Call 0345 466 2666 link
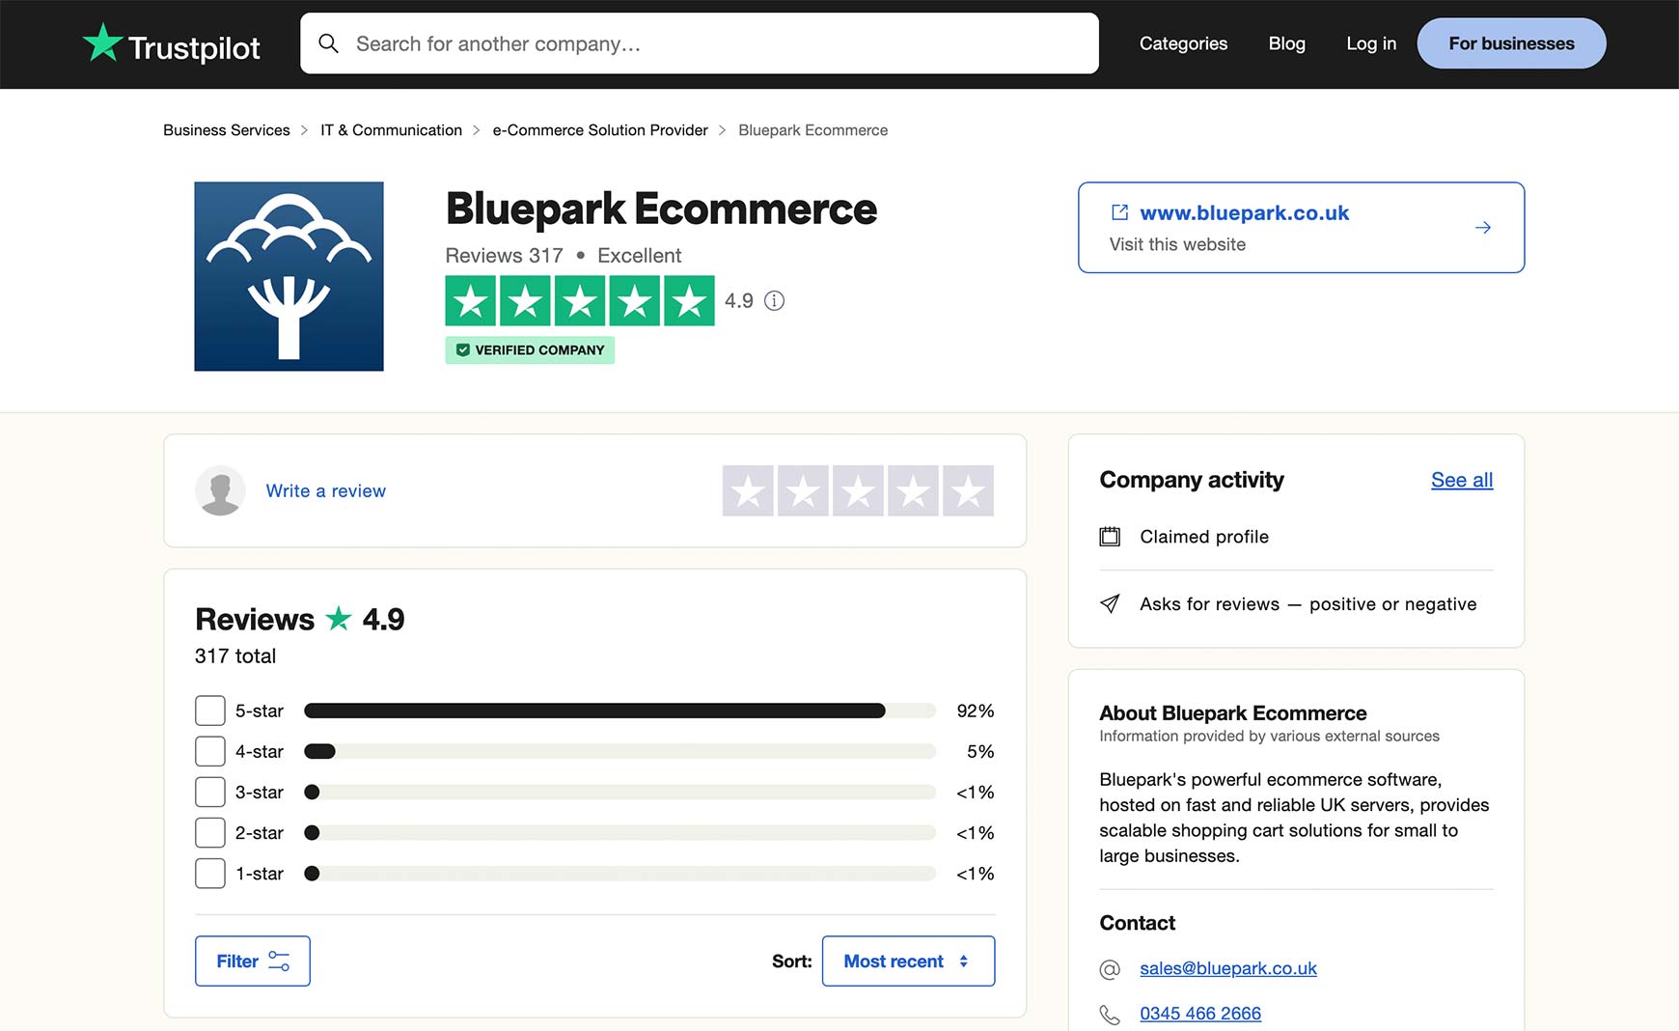This screenshot has width=1679, height=1031. coord(1200,1014)
